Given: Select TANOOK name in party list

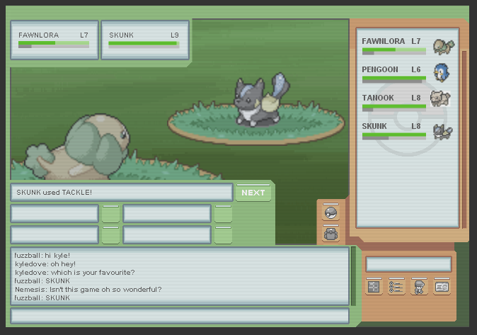Looking at the screenshot, I should (378, 98).
